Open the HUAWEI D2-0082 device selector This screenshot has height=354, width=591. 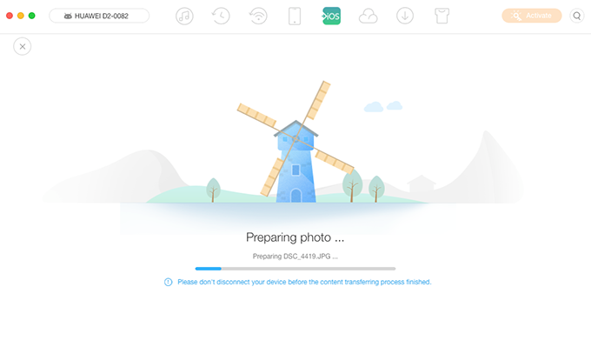click(x=99, y=16)
